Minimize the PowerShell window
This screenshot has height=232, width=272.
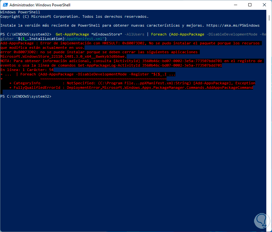point(235,5)
